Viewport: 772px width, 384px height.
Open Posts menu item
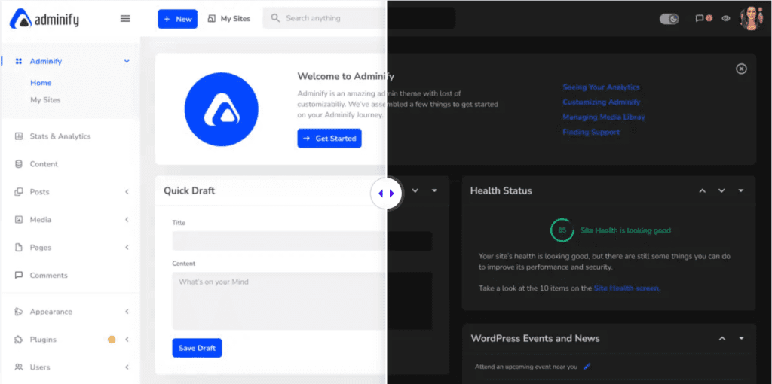[x=39, y=192]
